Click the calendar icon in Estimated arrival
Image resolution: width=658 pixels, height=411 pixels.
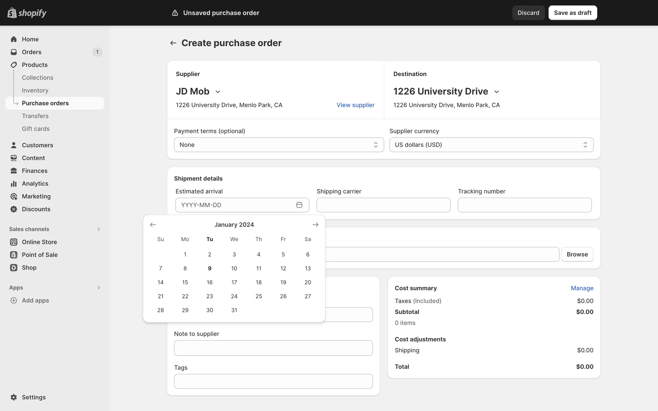pos(299,205)
